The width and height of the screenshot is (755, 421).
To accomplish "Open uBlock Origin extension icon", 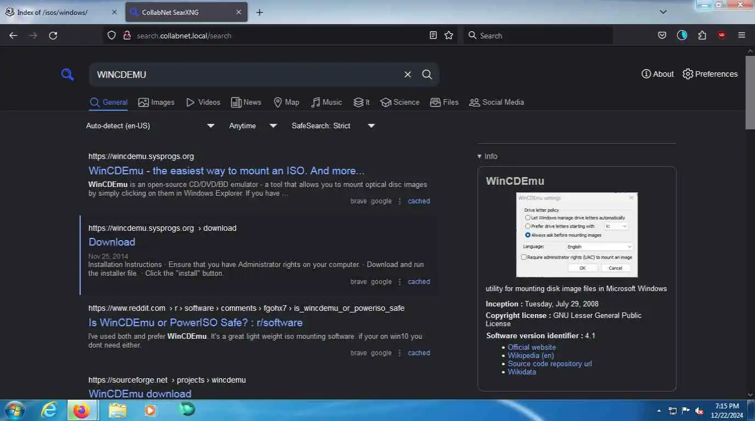I will pyautogui.click(x=722, y=35).
